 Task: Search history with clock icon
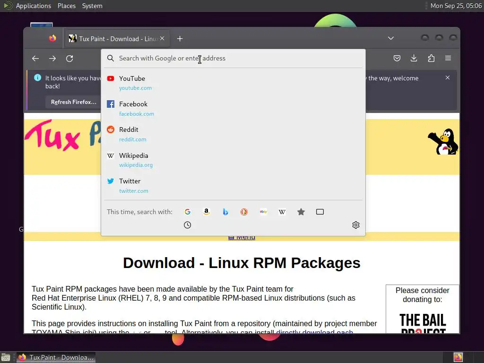[x=187, y=225]
